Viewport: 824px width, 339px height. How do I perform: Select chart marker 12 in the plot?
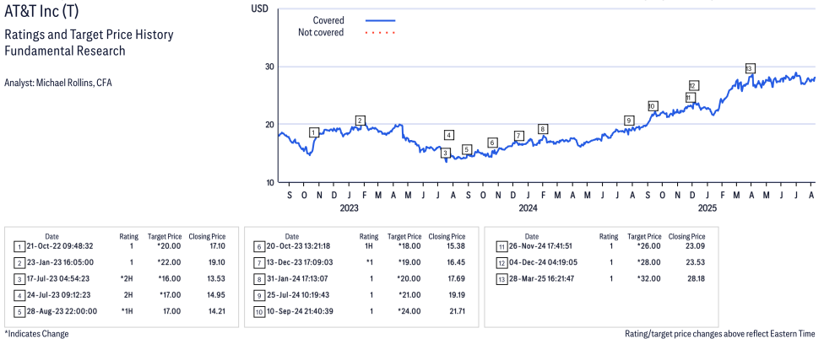694,85
